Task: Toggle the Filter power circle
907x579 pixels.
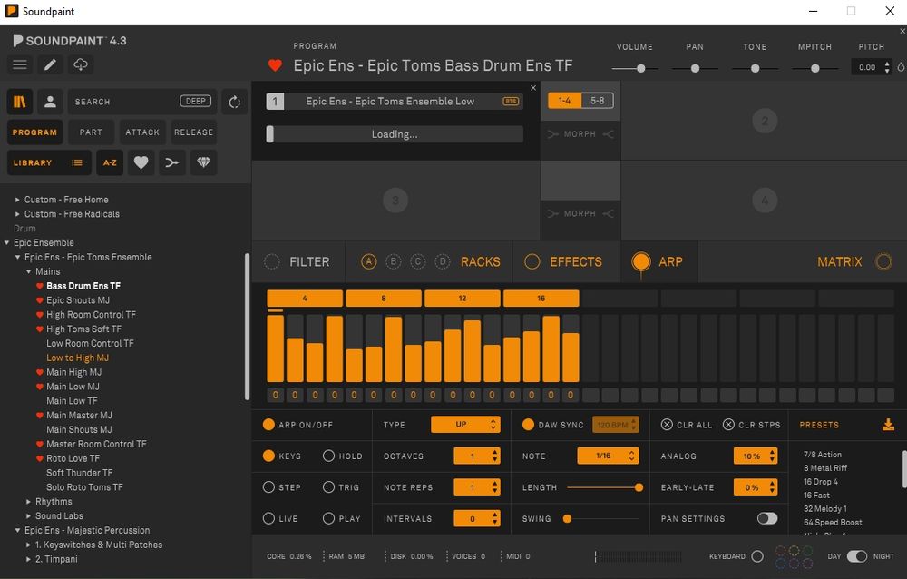Action: (272, 261)
